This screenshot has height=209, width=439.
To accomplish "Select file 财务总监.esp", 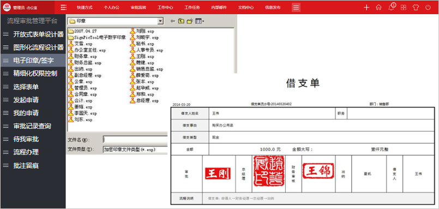I will coord(85,63).
